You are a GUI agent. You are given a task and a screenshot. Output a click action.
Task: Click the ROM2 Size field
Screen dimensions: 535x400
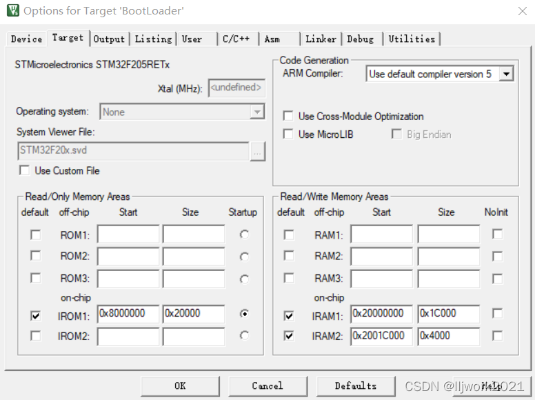click(194, 257)
